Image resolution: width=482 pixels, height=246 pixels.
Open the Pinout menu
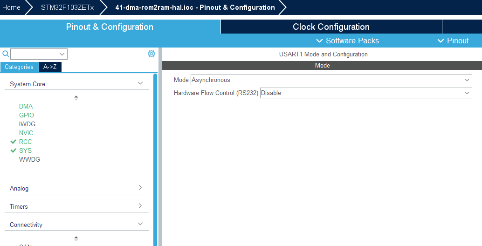pos(453,41)
